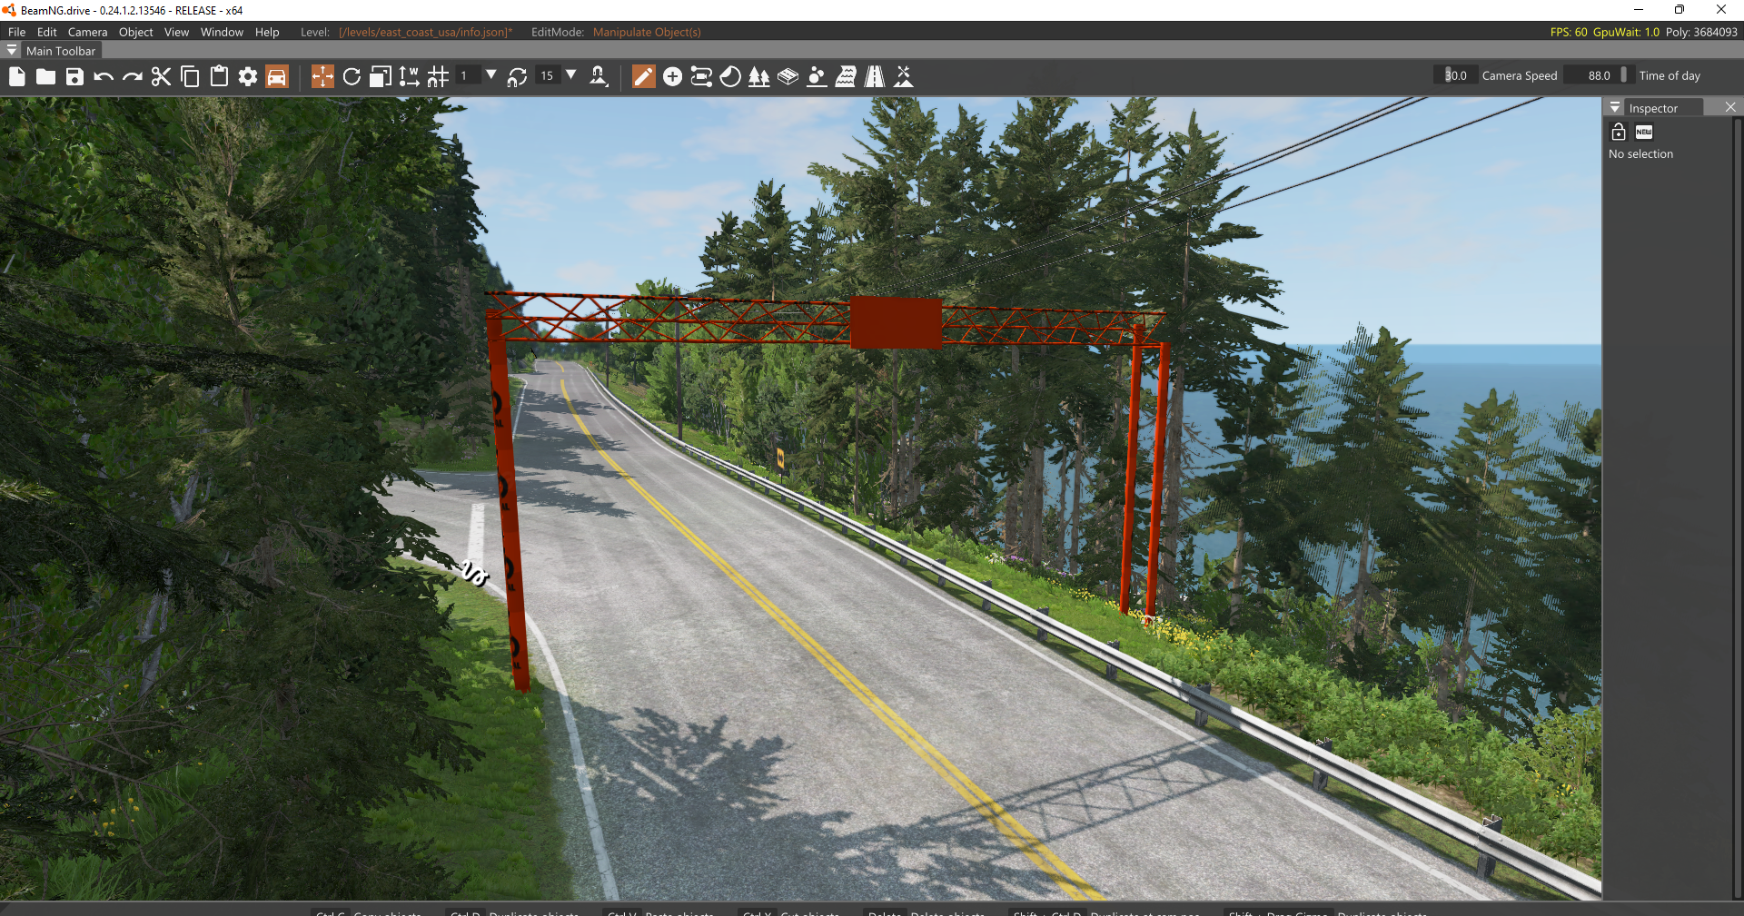This screenshot has height=916, width=1744.
Task: Open editor preferences with the gear icon
Action: [x=248, y=77]
